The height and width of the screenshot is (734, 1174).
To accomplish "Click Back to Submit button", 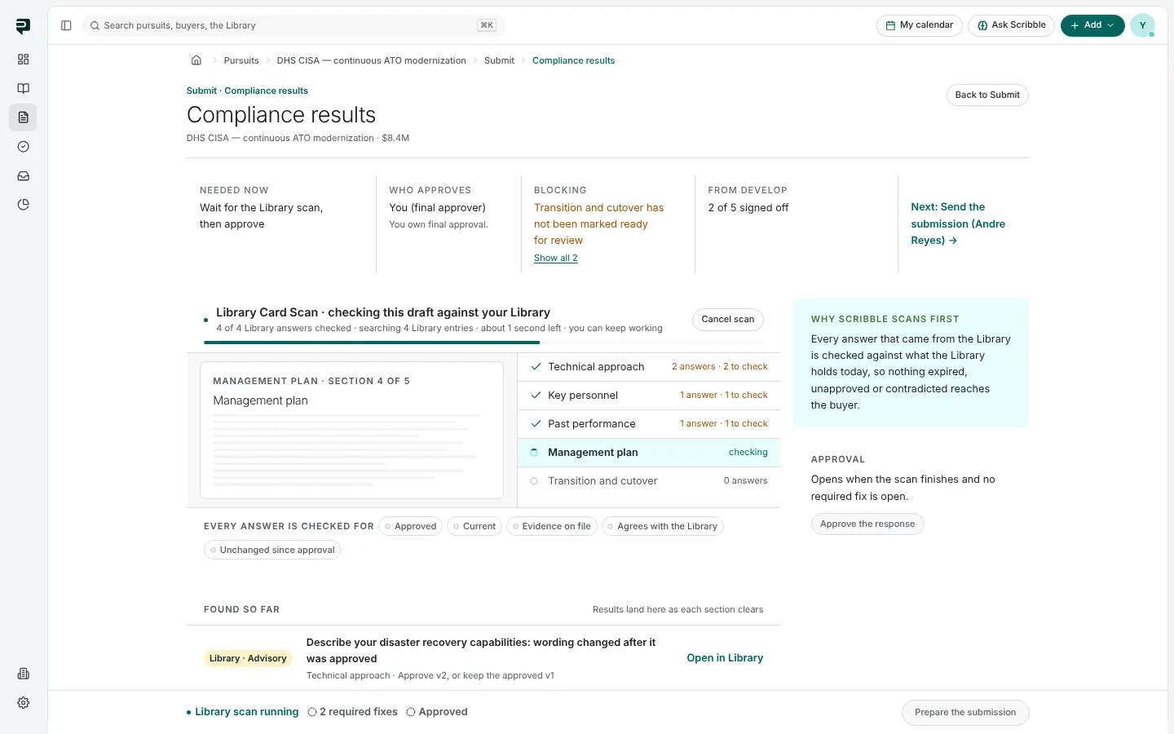I will (x=987, y=95).
